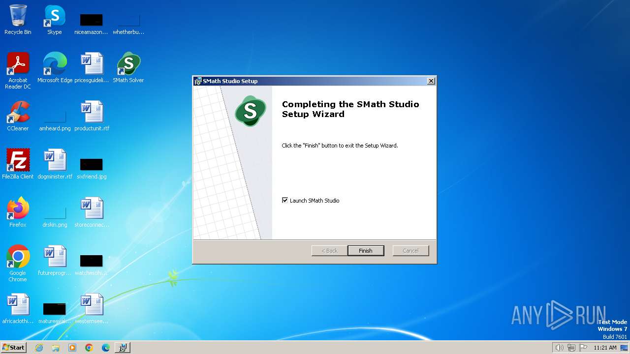Viewport: 630px width, 354px height.
Task: Select the pricesguideli document icon
Action: tap(92, 68)
